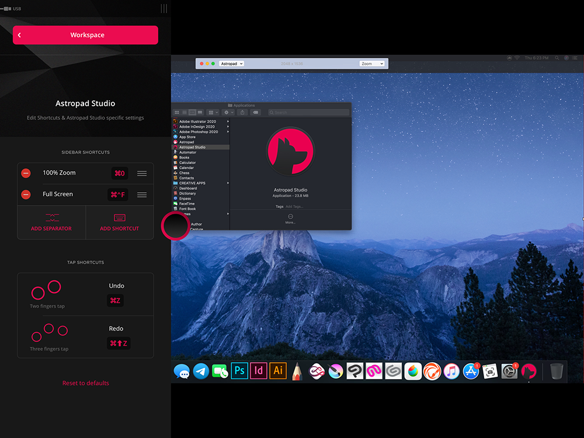The width and height of the screenshot is (584, 438).
Task: Remove the Full Screen shortcut
Action: 26,194
